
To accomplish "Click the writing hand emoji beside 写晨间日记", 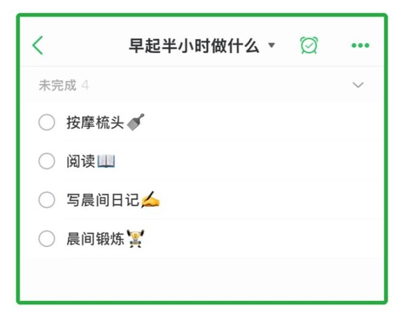I will [x=151, y=199].
